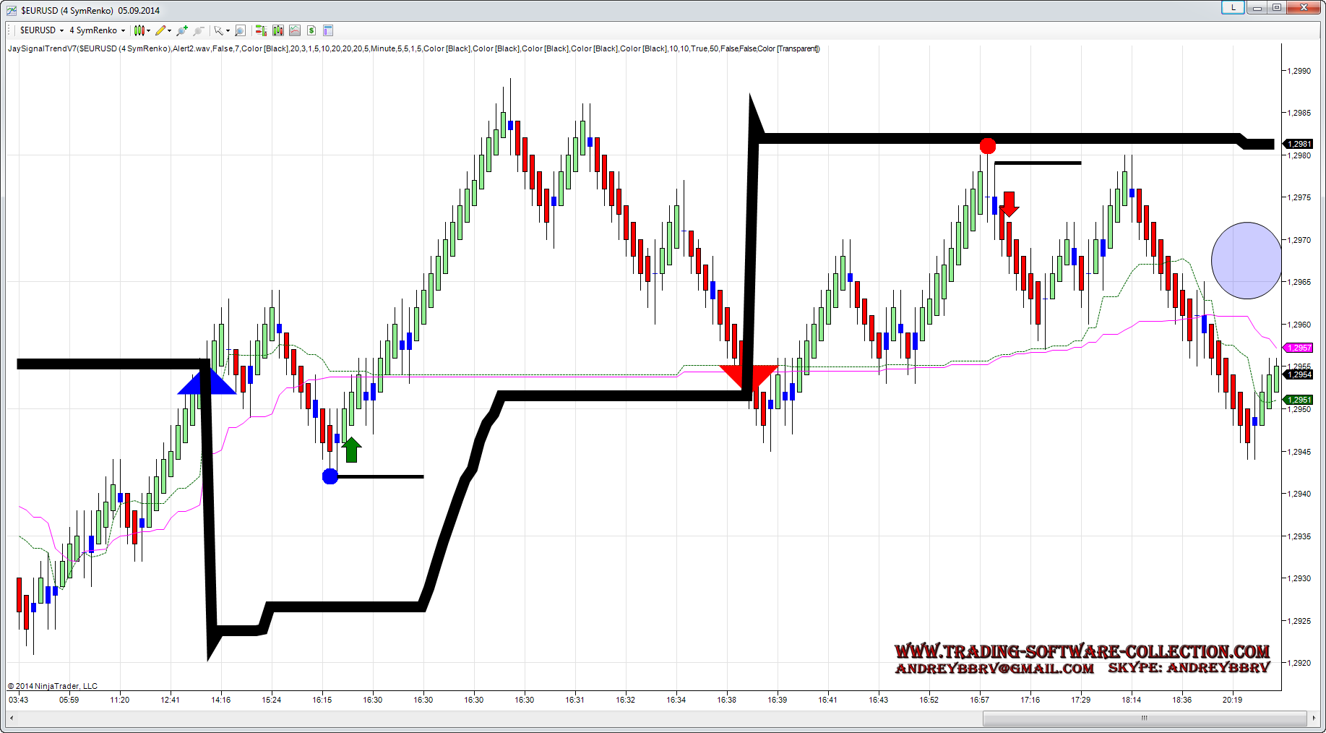The image size is (1326, 733).
Task: Click the horizontal scrollbar thumb
Action: pyautogui.click(x=1144, y=718)
